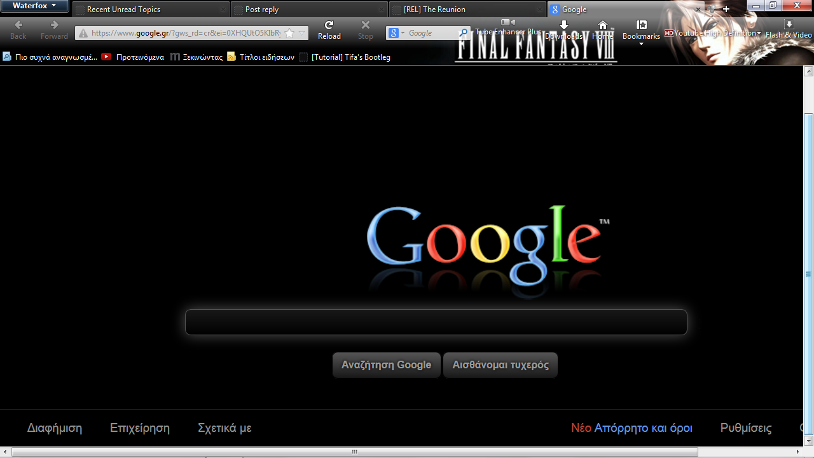Bookmark this page with the star

[289, 33]
